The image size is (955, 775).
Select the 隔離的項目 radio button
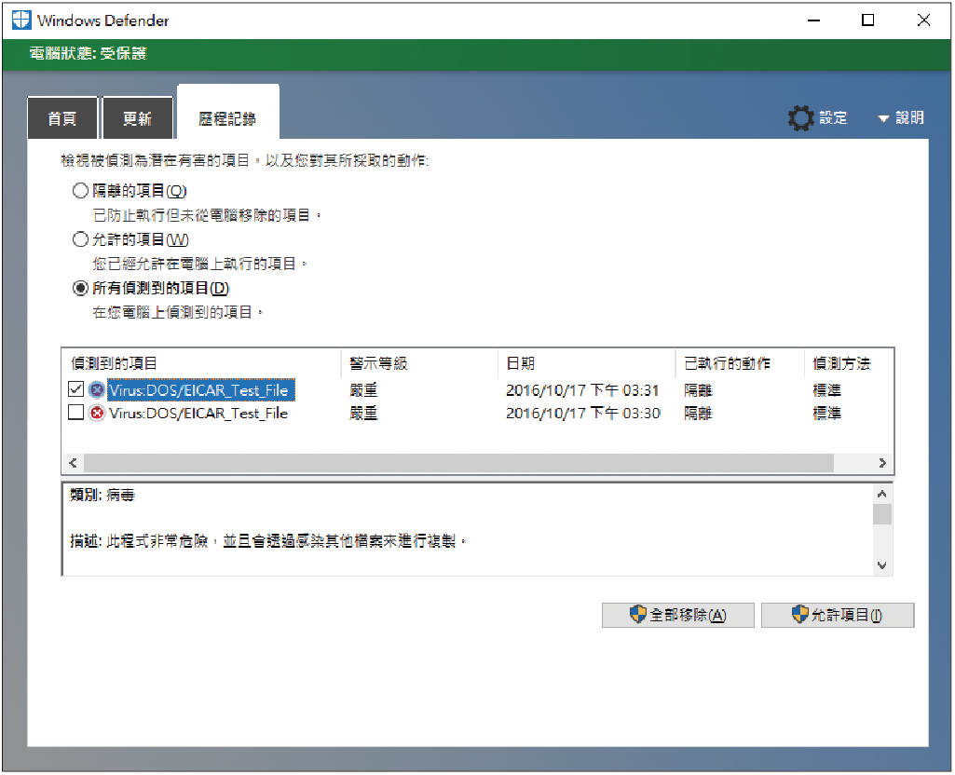click(80, 191)
